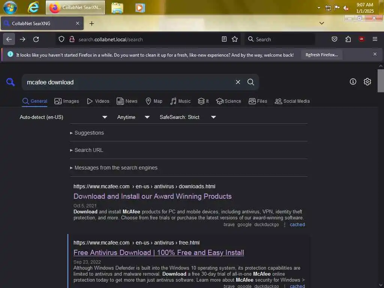Open search options dots for downloads.html result
Screen dimensions: 384x288
[x=284, y=225]
